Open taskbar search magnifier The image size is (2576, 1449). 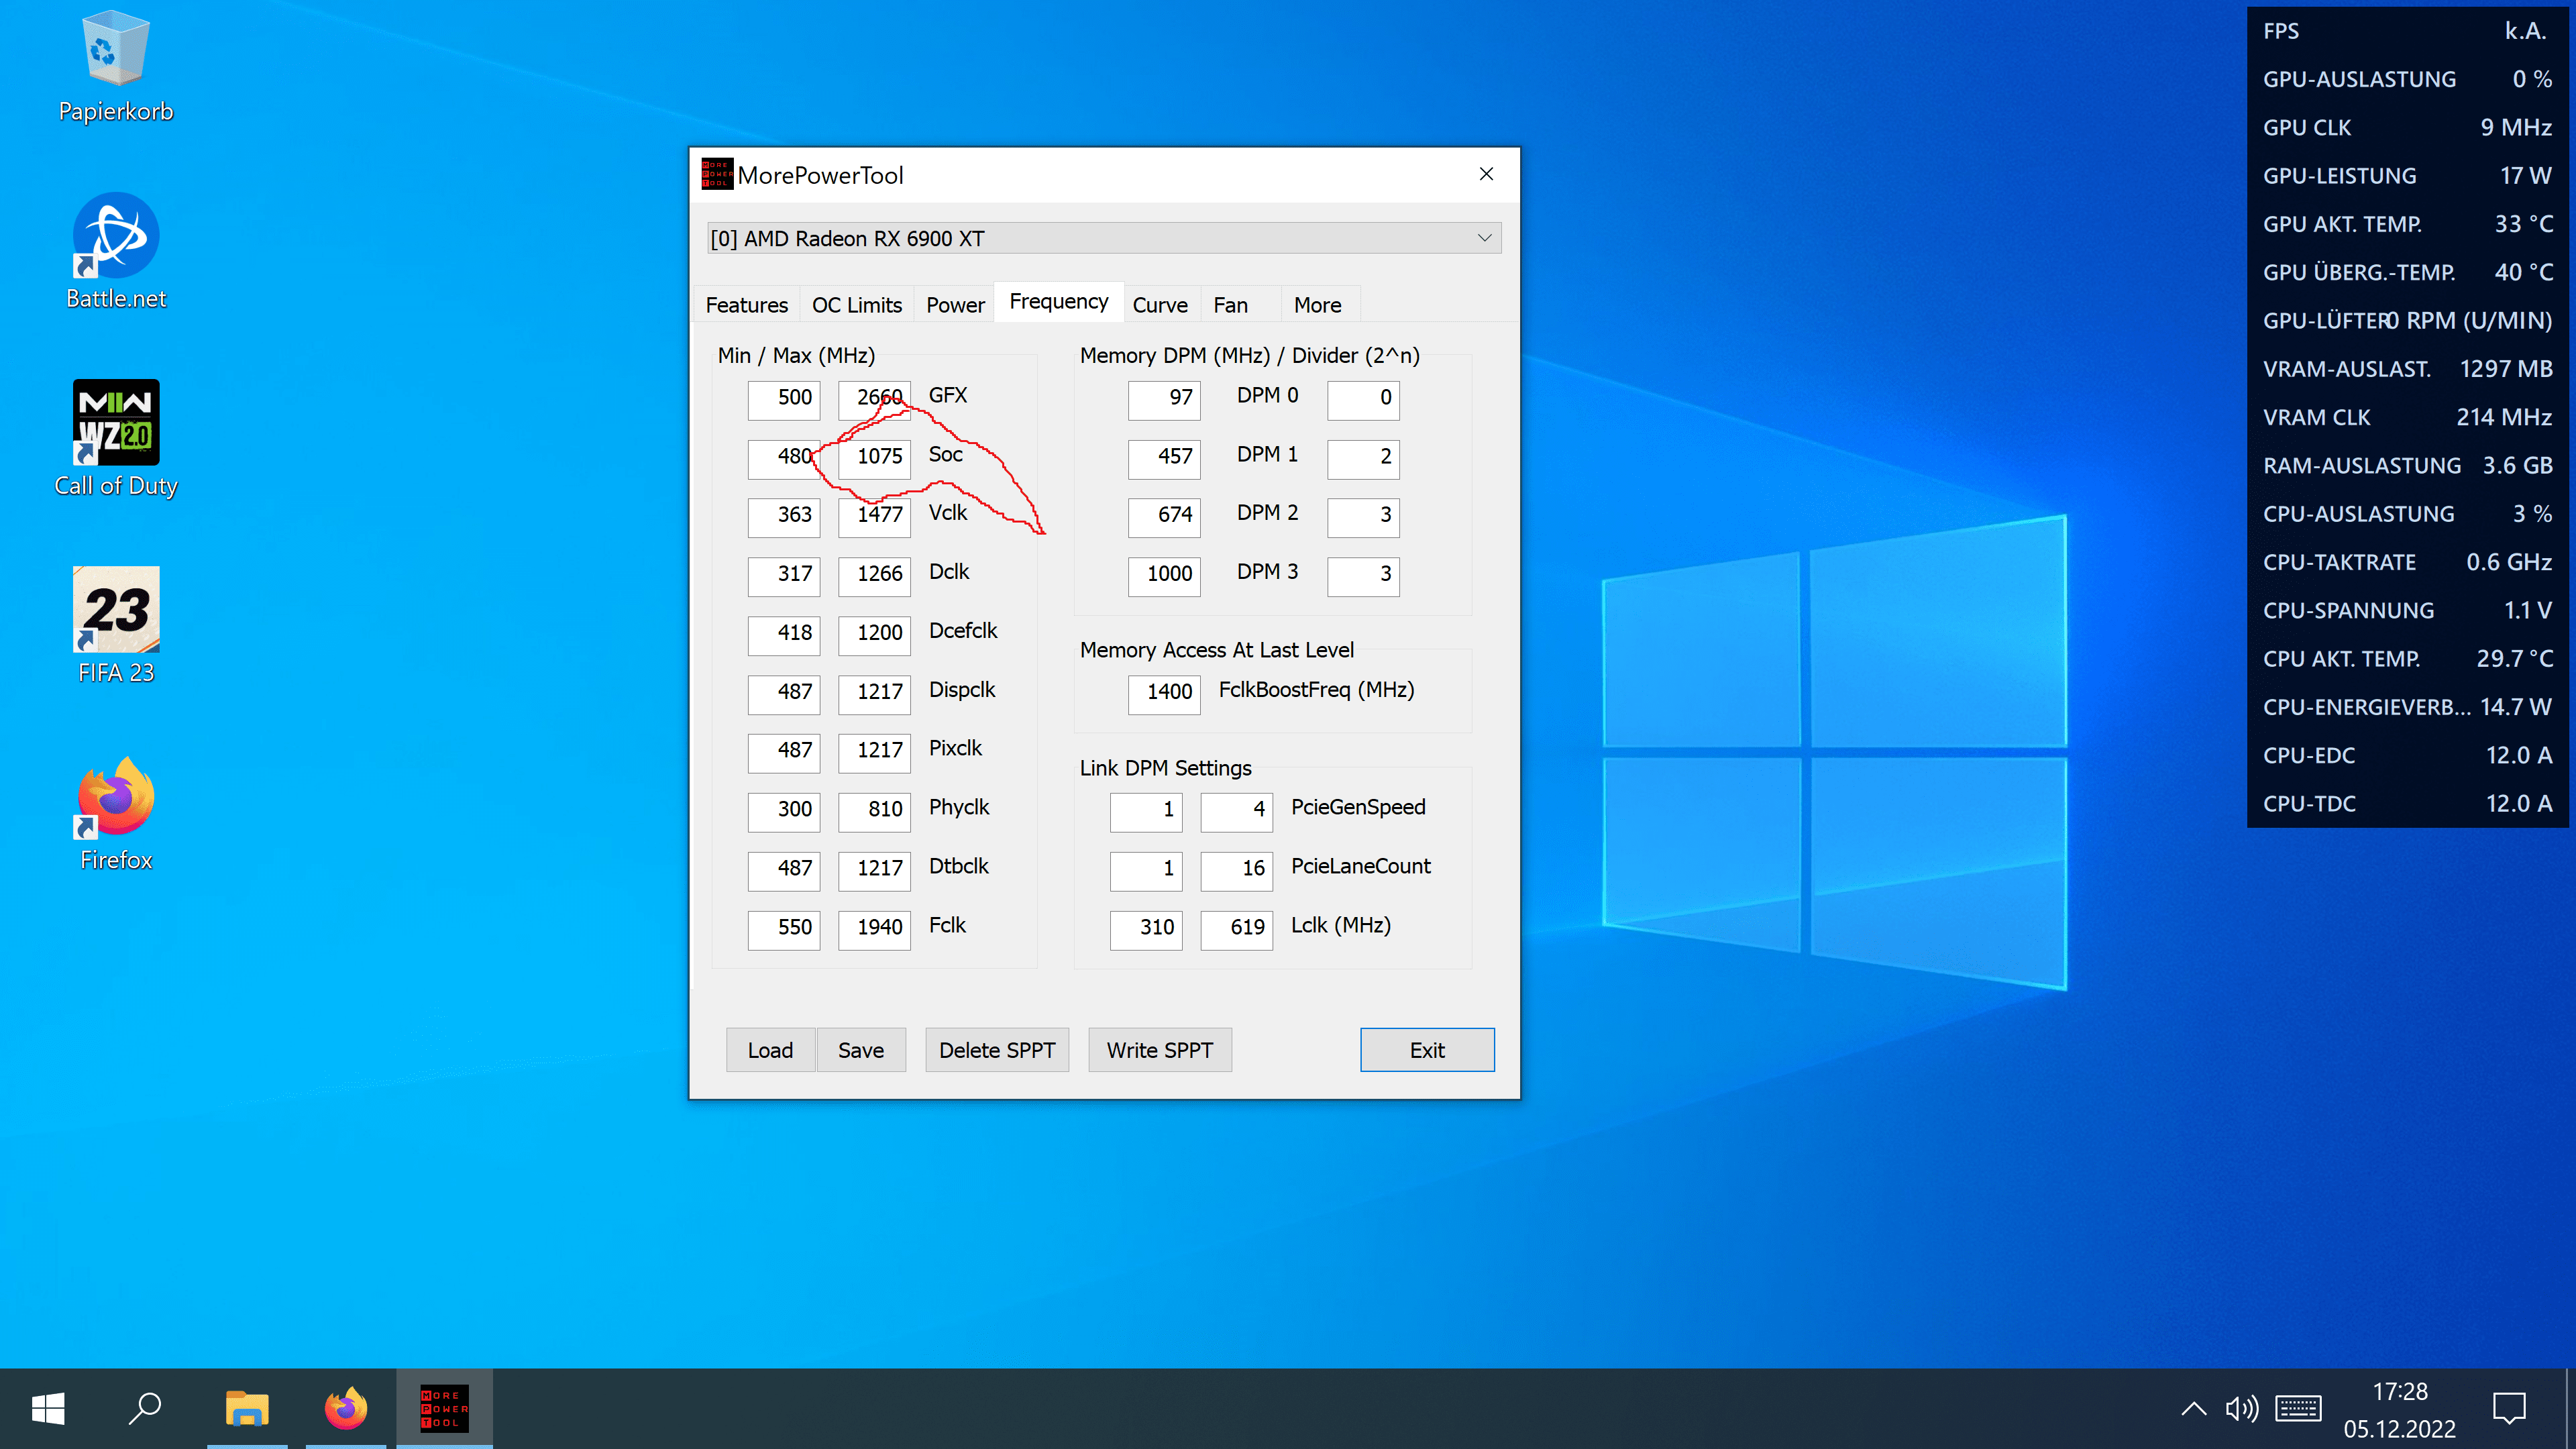coord(145,1409)
